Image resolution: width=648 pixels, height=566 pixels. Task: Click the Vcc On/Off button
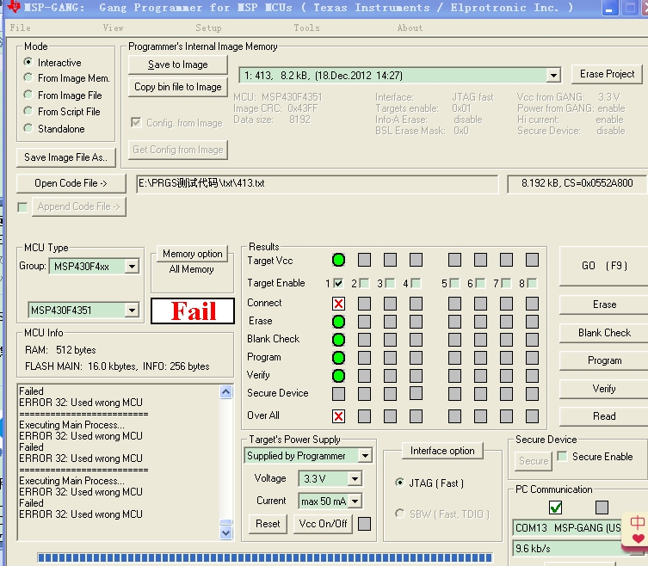tap(323, 524)
